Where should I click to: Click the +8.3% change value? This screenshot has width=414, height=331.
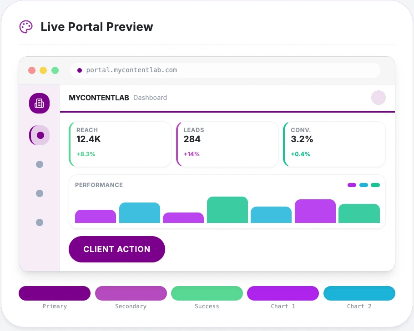point(86,154)
